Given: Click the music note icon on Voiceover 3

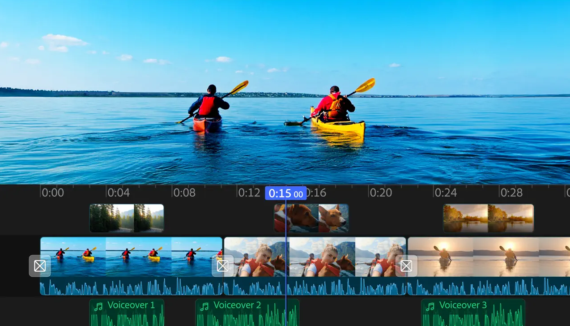Looking at the screenshot, I should coord(430,307).
